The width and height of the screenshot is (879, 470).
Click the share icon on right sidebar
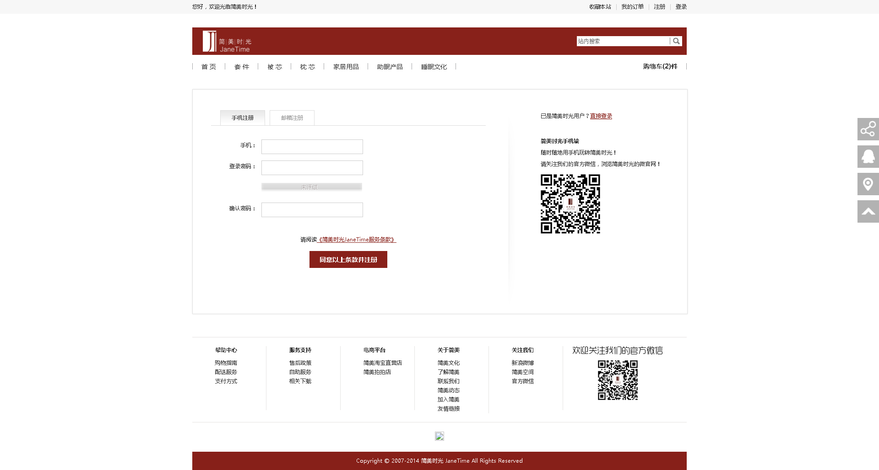868,129
